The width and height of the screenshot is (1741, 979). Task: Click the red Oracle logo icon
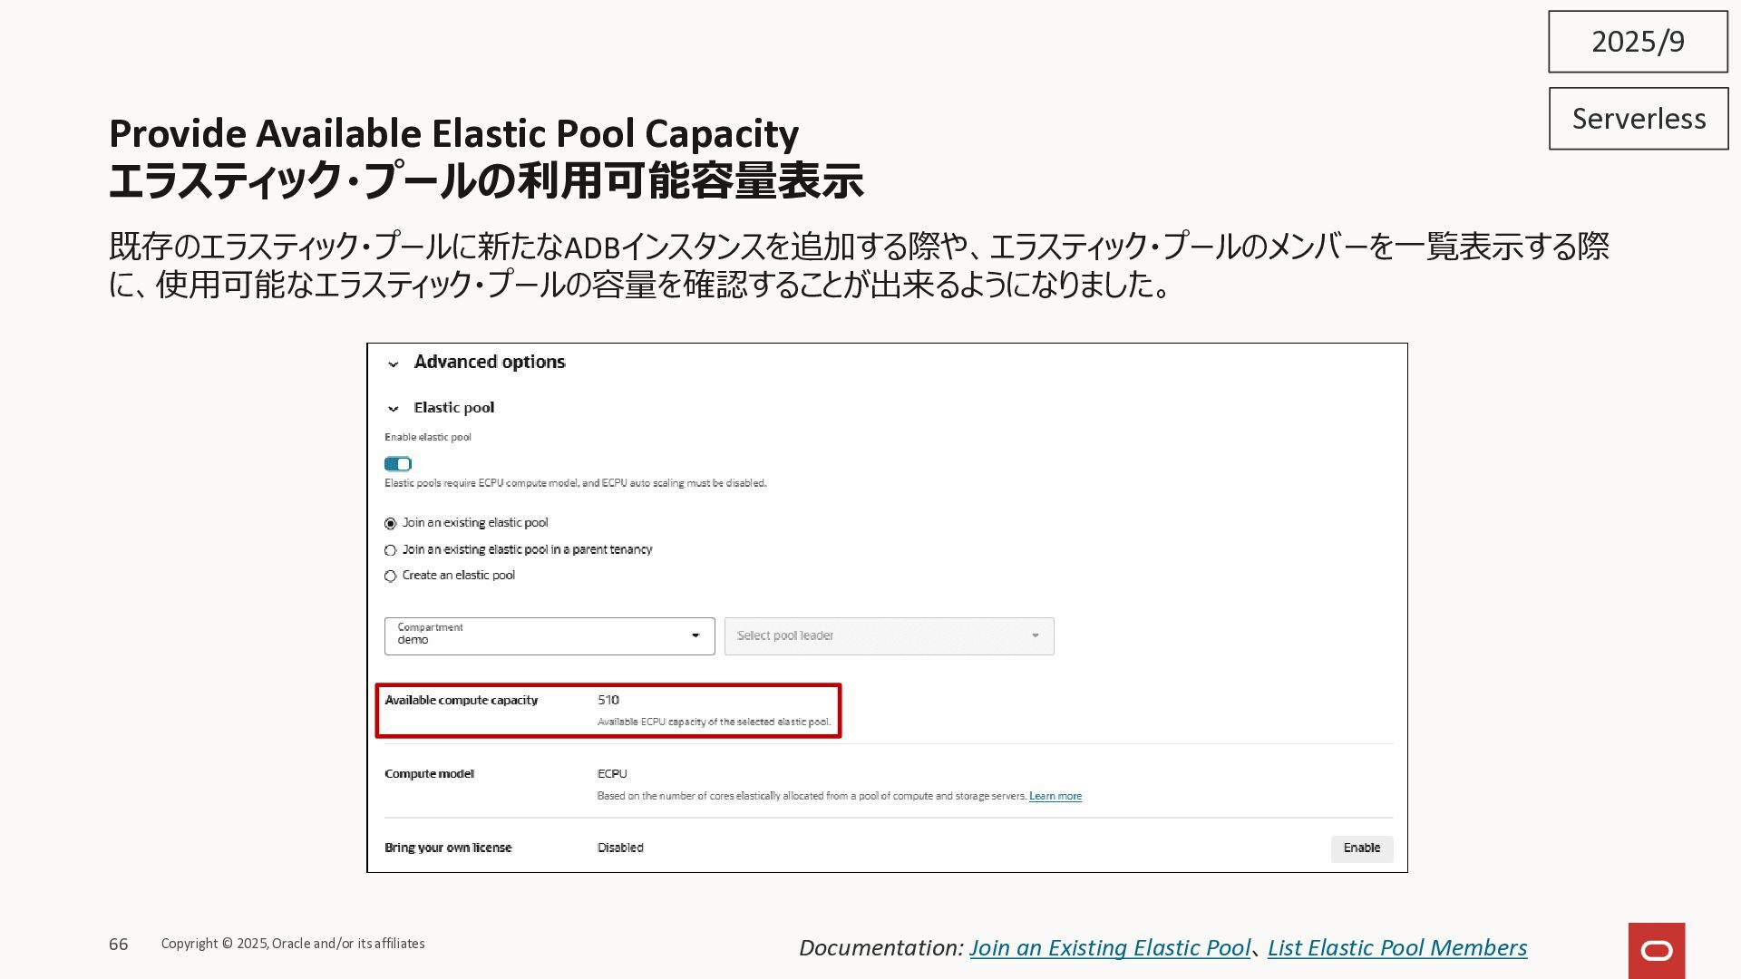1656,950
